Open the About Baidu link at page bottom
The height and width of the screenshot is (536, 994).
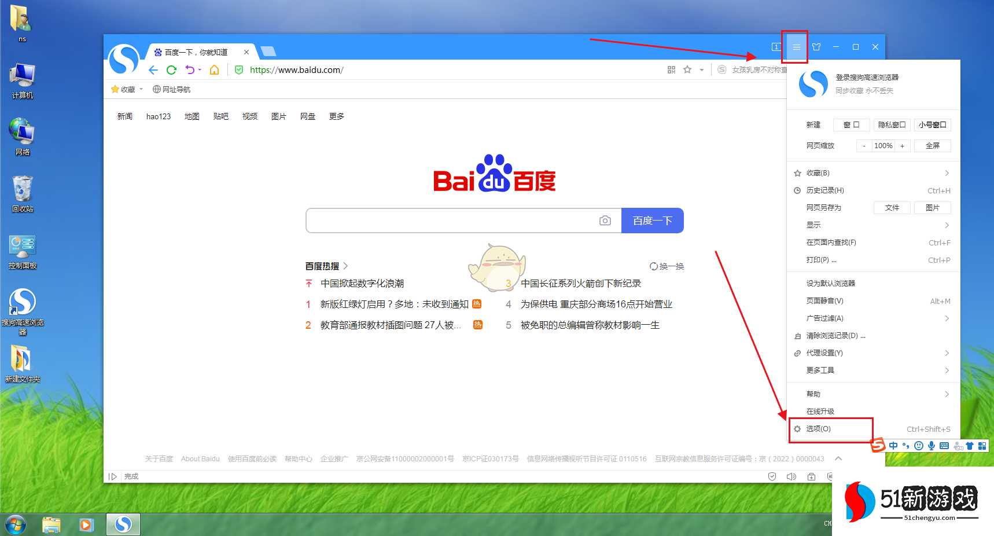tap(200, 458)
